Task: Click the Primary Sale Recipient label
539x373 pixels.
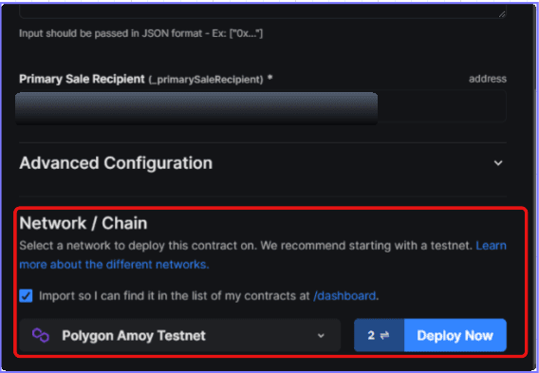Action: pos(82,79)
